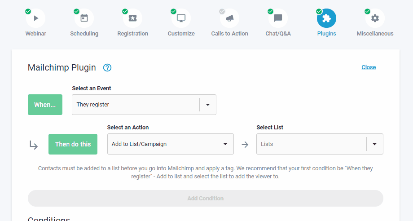
Task: Click the green Then do this button
Action: click(x=73, y=144)
